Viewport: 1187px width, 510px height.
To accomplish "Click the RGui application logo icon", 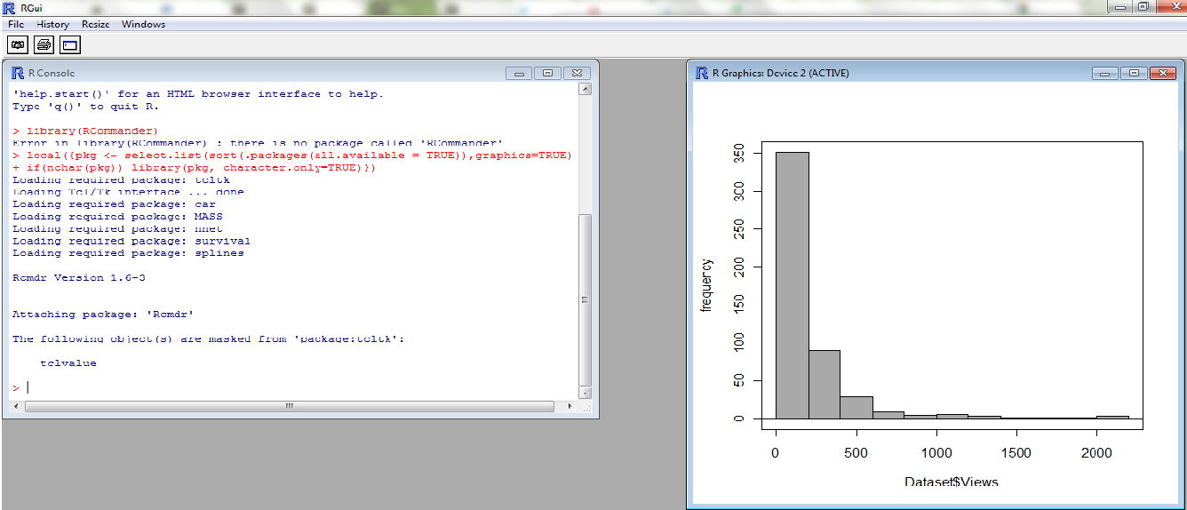I will pyautogui.click(x=8, y=7).
